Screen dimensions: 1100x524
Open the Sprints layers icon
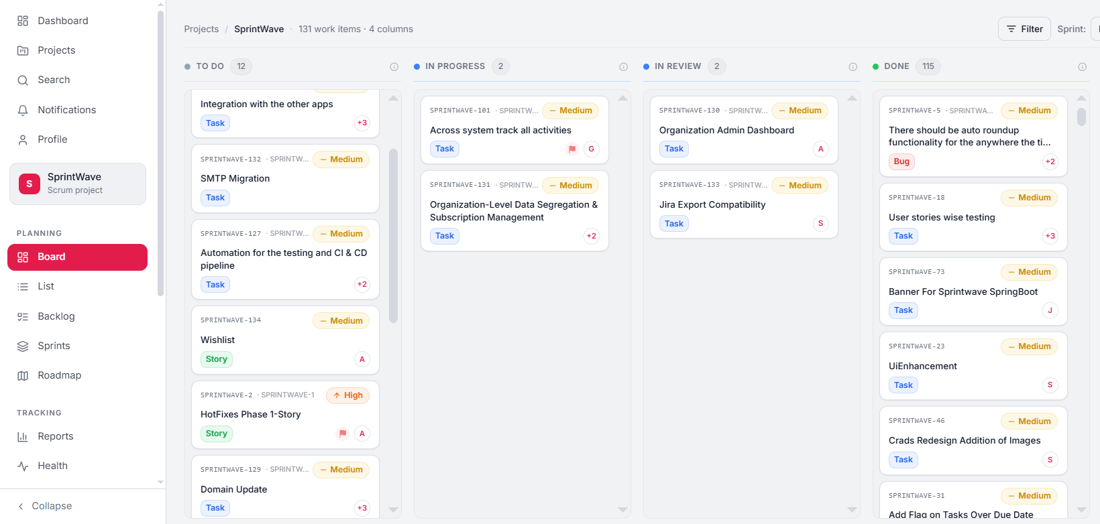click(x=23, y=346)
